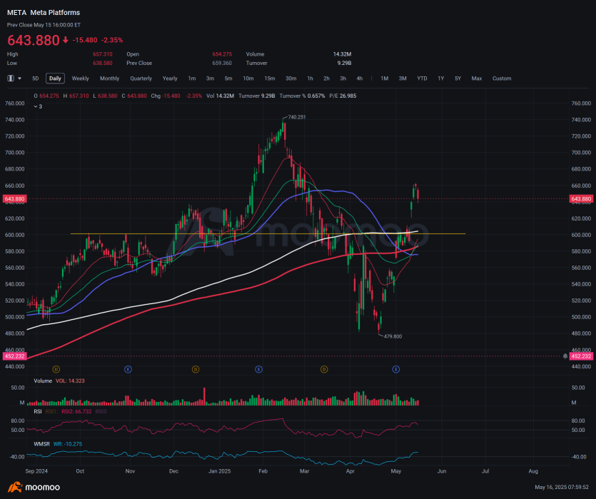Screen dimensions: 596x499
Task: Show the Max chart range
Action: (477, 79)
